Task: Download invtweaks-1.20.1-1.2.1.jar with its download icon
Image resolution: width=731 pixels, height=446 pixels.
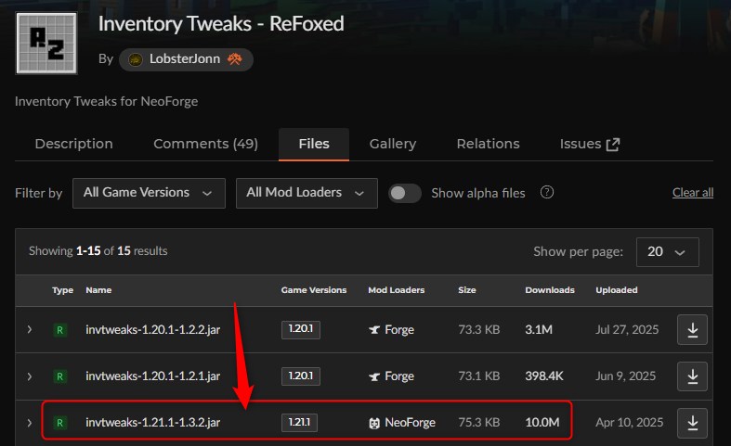Action: tap(692, 376)
